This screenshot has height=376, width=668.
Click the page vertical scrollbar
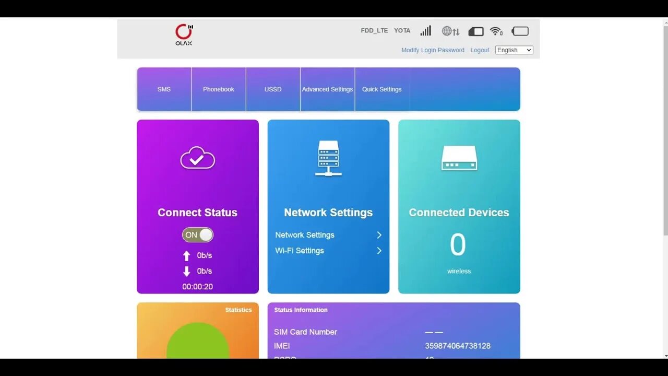tap(665, 131)
